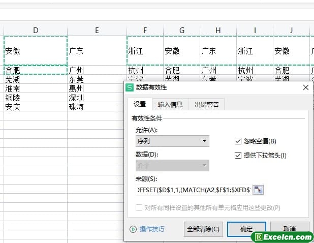Check the 对所有同样设置的其他所有单元格应用这些更改 box
This screenshot has width=314, height=243.
[139, 207]
